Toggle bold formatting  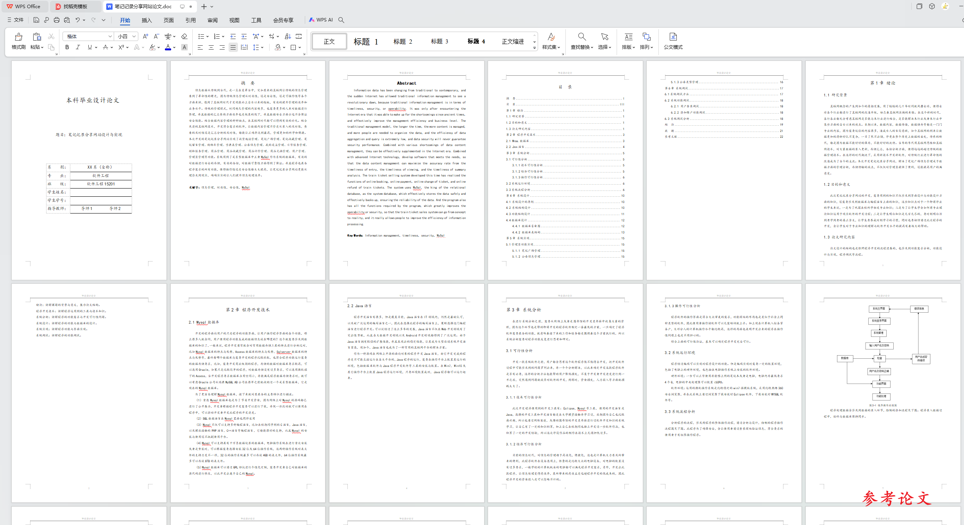click(67, 47)
